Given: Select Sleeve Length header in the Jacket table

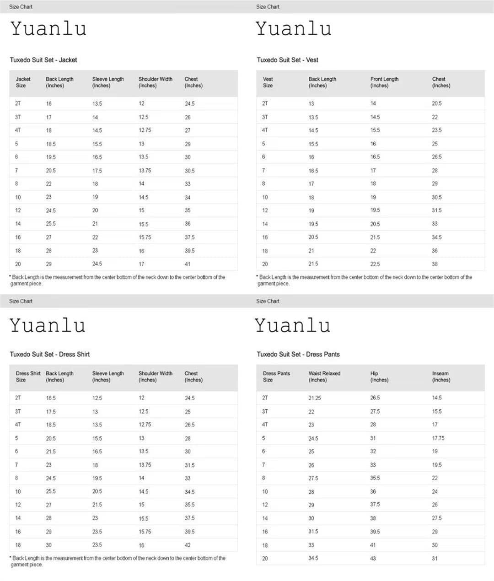Looking at the screenshot, I should pos(108,82).
